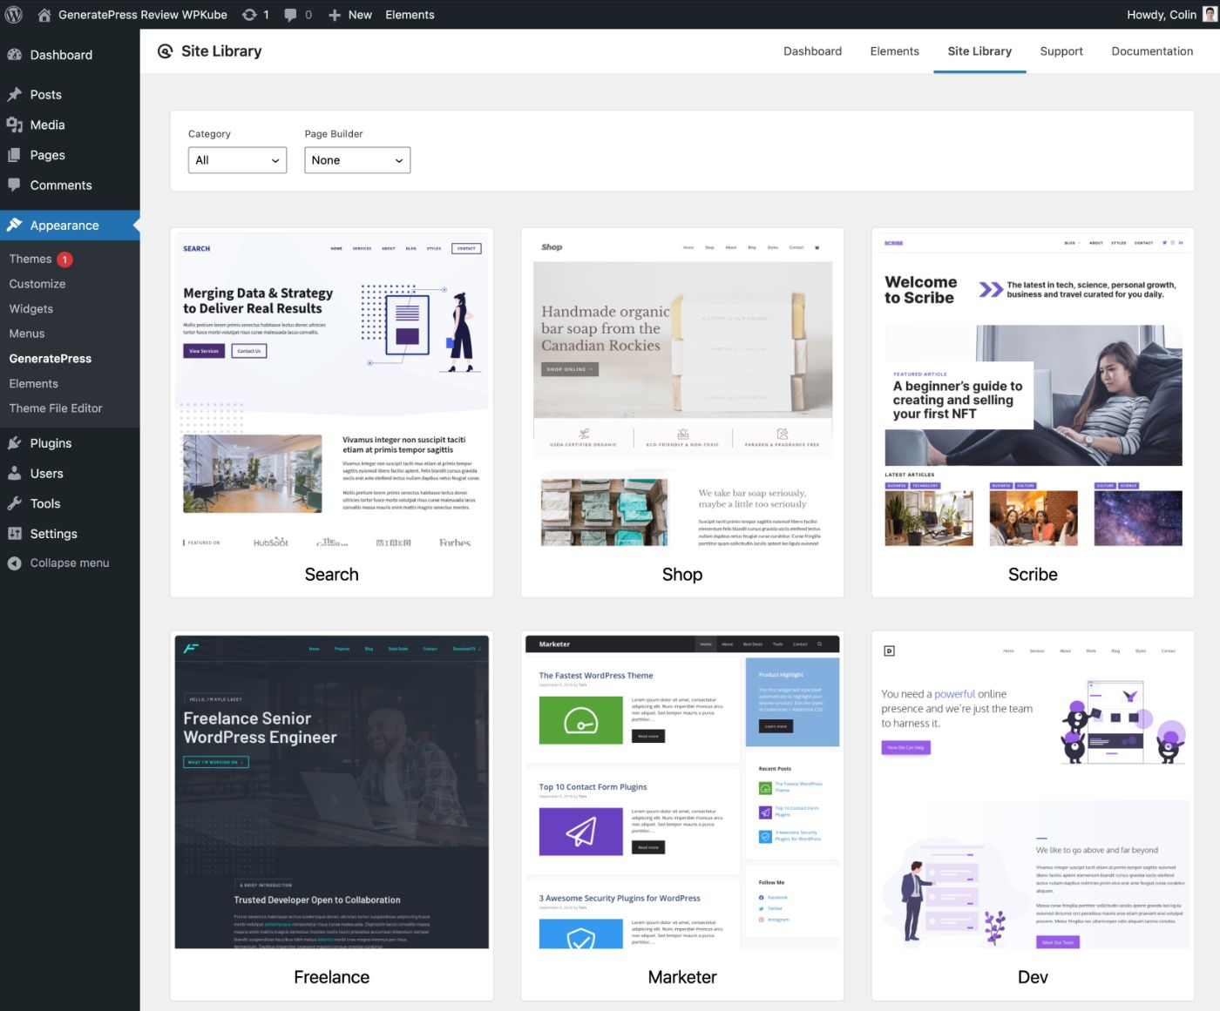Select the Freelance site template thumbnail
This screenshot has height=1011, width=1220.
tap(332, 792)
